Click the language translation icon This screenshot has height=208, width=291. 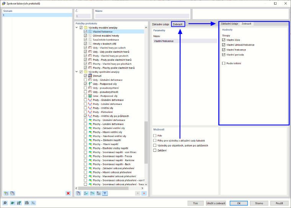click(x=33, y=203)
